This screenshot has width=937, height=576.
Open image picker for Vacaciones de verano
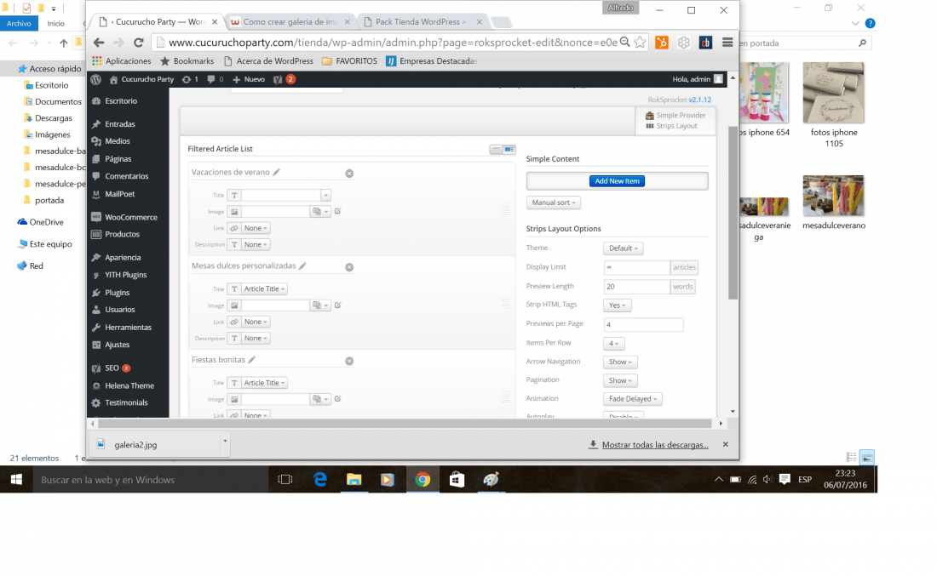pos(320,211)
